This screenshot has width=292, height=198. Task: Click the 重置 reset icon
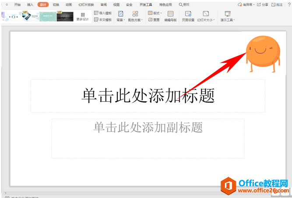click(x=150, y=20)
